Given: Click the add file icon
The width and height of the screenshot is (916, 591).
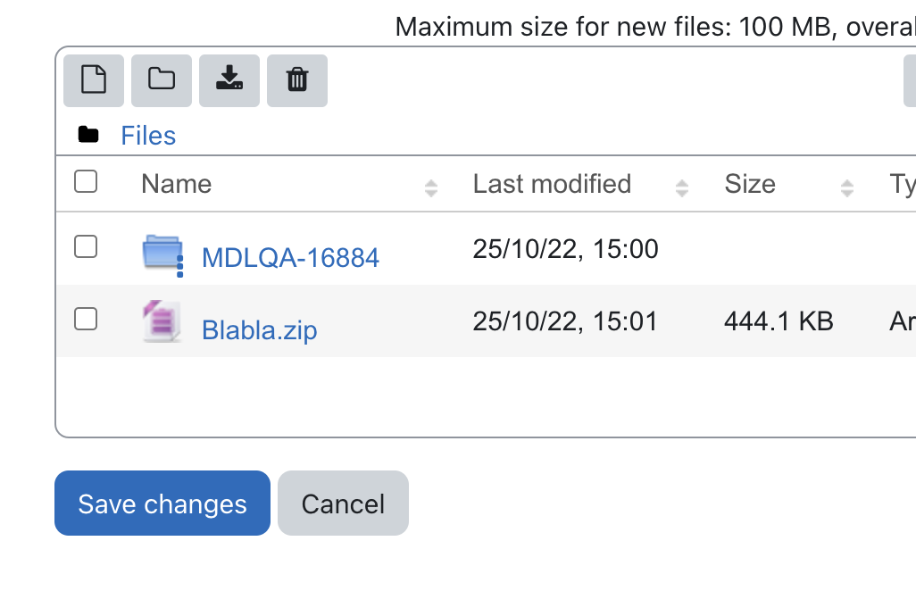Looking at the screenshot, I should 94,80.
